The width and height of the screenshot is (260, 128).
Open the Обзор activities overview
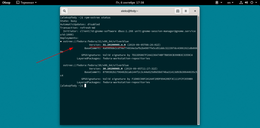click(x=6, y=3)
